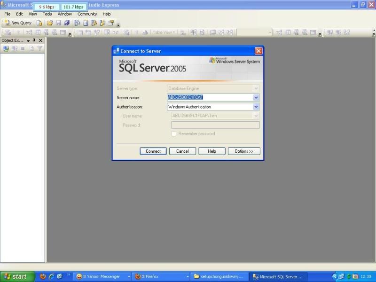376x282 pixels.
Task: Open the Window menu
Action: click(65, 14)
